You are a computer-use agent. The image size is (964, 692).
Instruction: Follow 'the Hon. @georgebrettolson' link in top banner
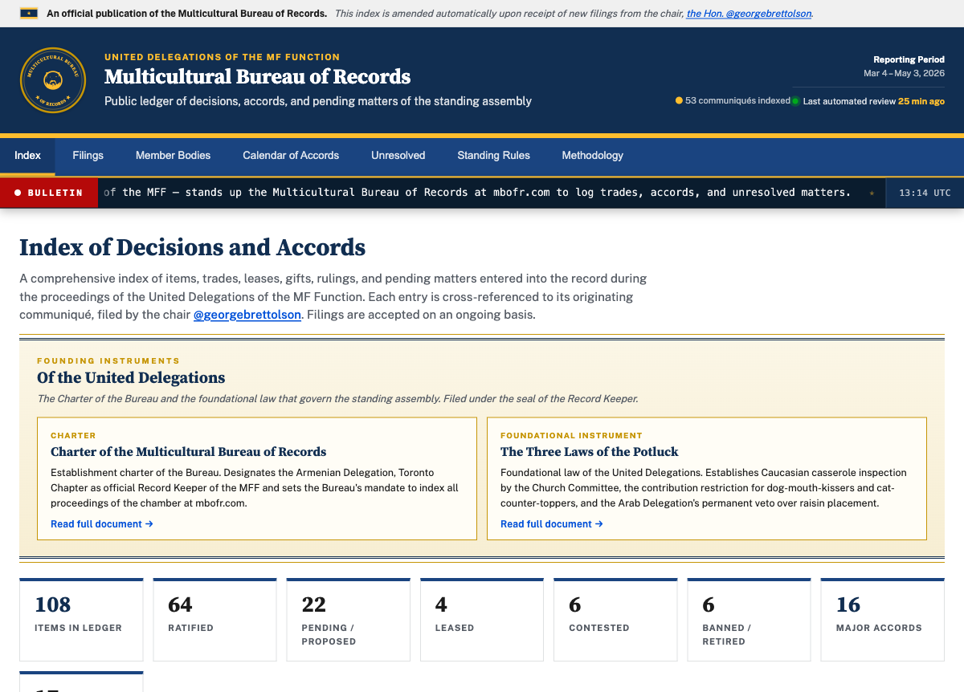(749, 14)
